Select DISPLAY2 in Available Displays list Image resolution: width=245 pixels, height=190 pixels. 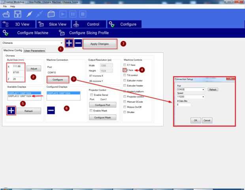coord(24,96)
